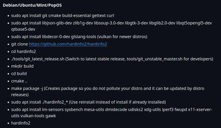Screen dimensions: 221x128
Task: Click the word "releases)" on the wrapped line
Action: tap(20, 95)
